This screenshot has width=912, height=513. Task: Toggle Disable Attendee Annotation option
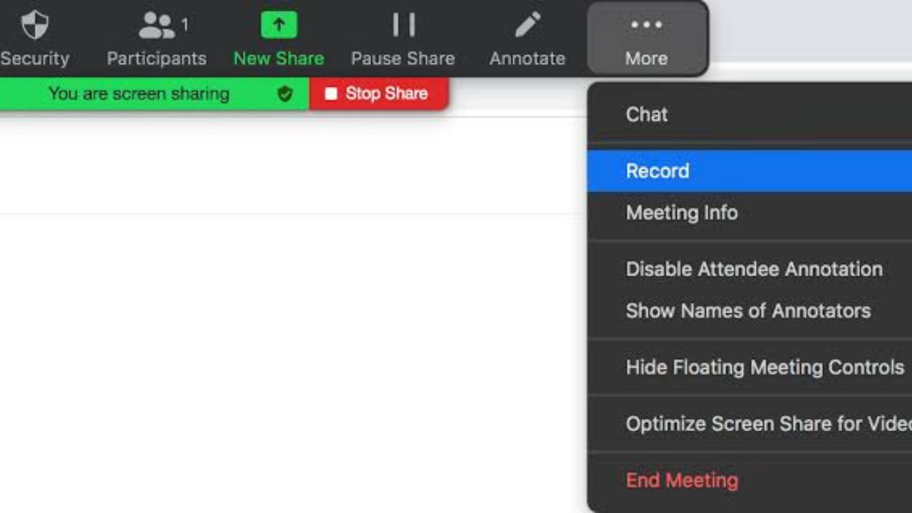click(x=754, y=269)
